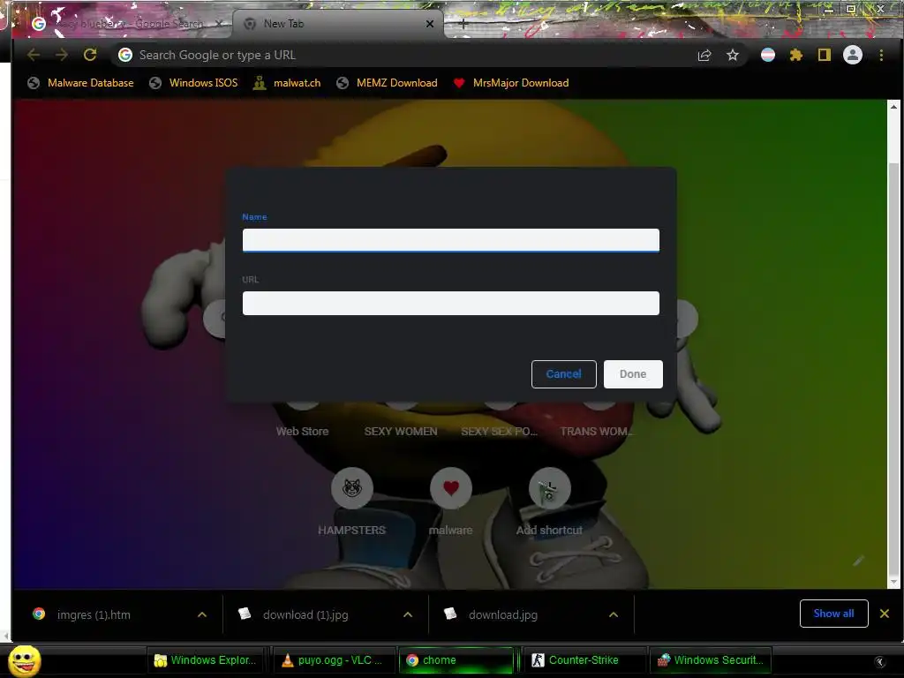This screenshot has height=678, width=904.
Task: Open MrsMajor Download bookmark
Action: pos(510,83)
